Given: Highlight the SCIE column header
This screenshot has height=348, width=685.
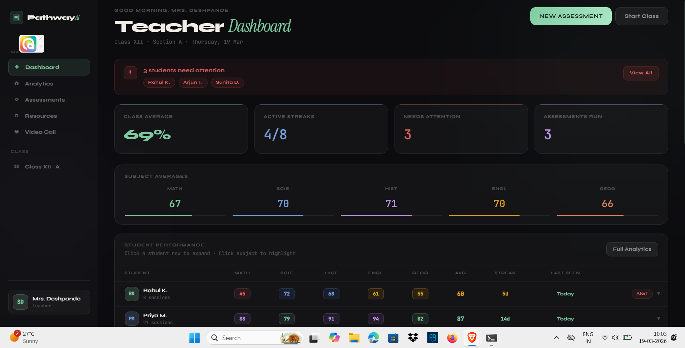Looking at the screenshot, I should click(287, 273).
